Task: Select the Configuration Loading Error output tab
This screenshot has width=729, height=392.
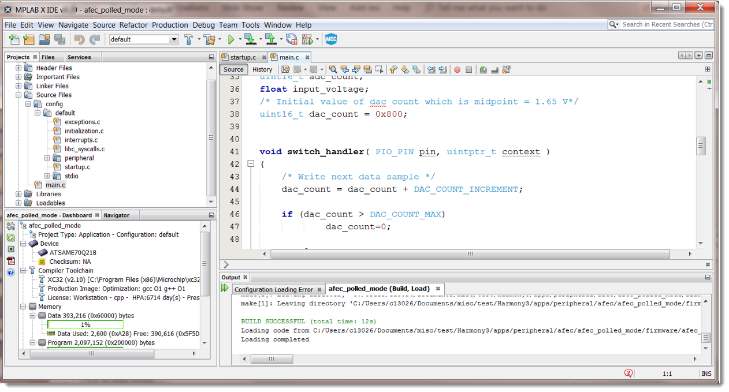Action: point(274,289)
